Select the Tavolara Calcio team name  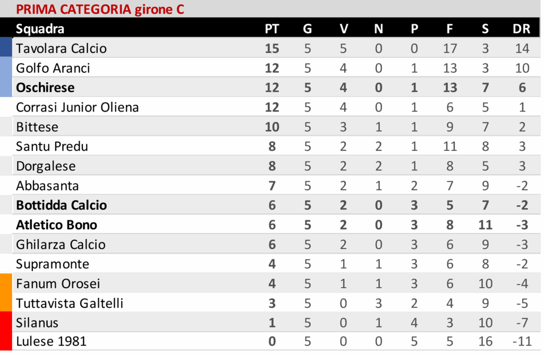point(61,48)
